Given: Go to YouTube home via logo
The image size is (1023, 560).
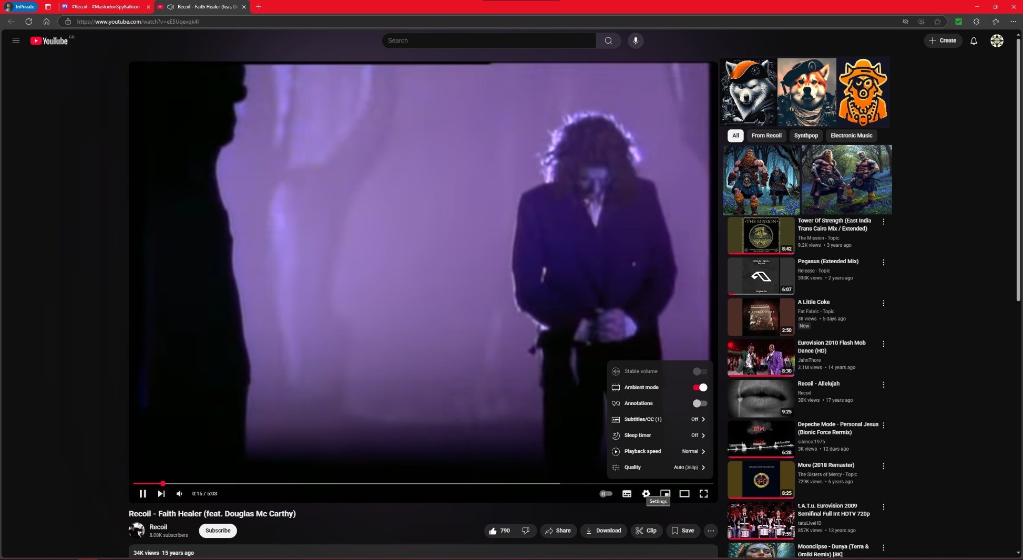Looking at the screenshot, I should [49, 41].
